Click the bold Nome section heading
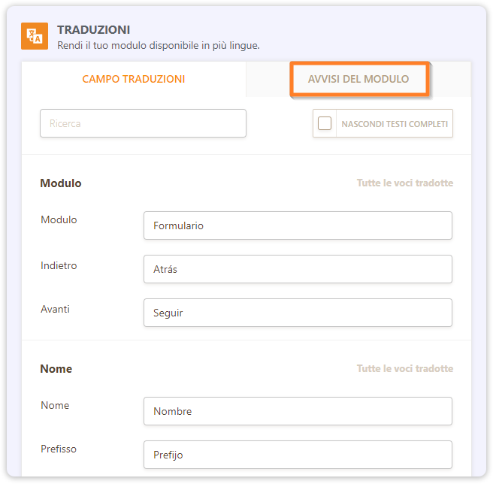The height and width of the screenshot is (484, 493). pyautogui.click(x=56, y=369)
